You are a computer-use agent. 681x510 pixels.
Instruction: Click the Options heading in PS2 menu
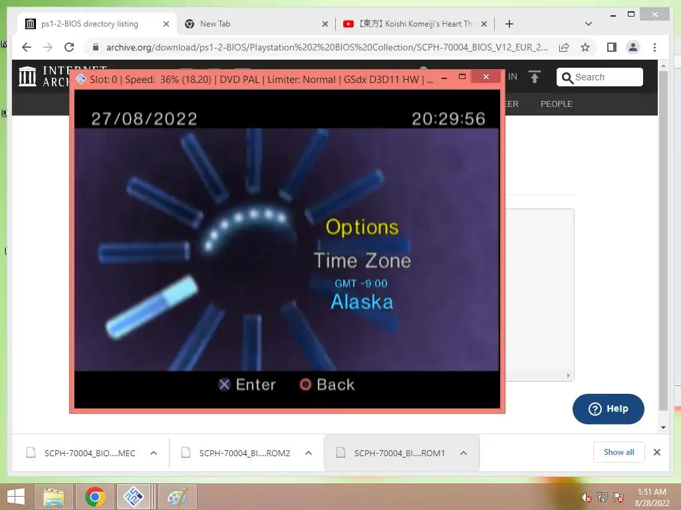pyautogui.click(x=362, y=227)
